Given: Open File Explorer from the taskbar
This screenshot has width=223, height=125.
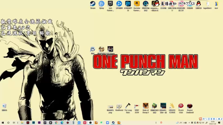Looking at the screenshot, I should point(22,123).
